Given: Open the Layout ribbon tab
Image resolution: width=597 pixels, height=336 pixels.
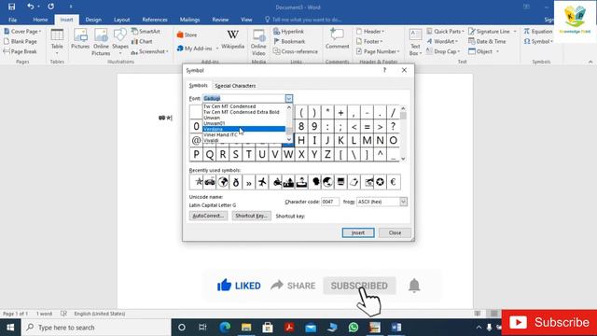Looking at the screenshot, I should tap(122, 20).
